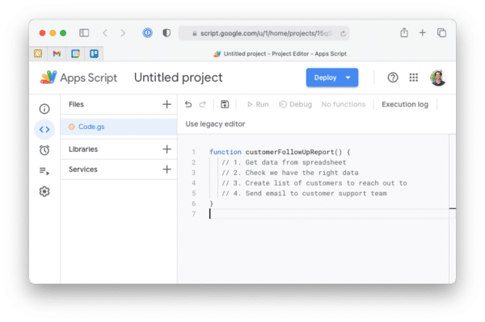485x322 pixels.
Task: Open the Safari share icon
Action: point(404,32)
